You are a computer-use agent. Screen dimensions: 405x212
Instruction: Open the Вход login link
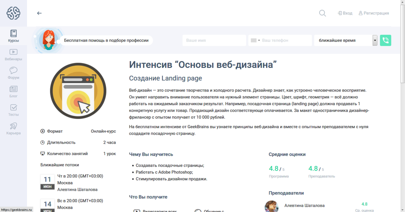point(345,13)
